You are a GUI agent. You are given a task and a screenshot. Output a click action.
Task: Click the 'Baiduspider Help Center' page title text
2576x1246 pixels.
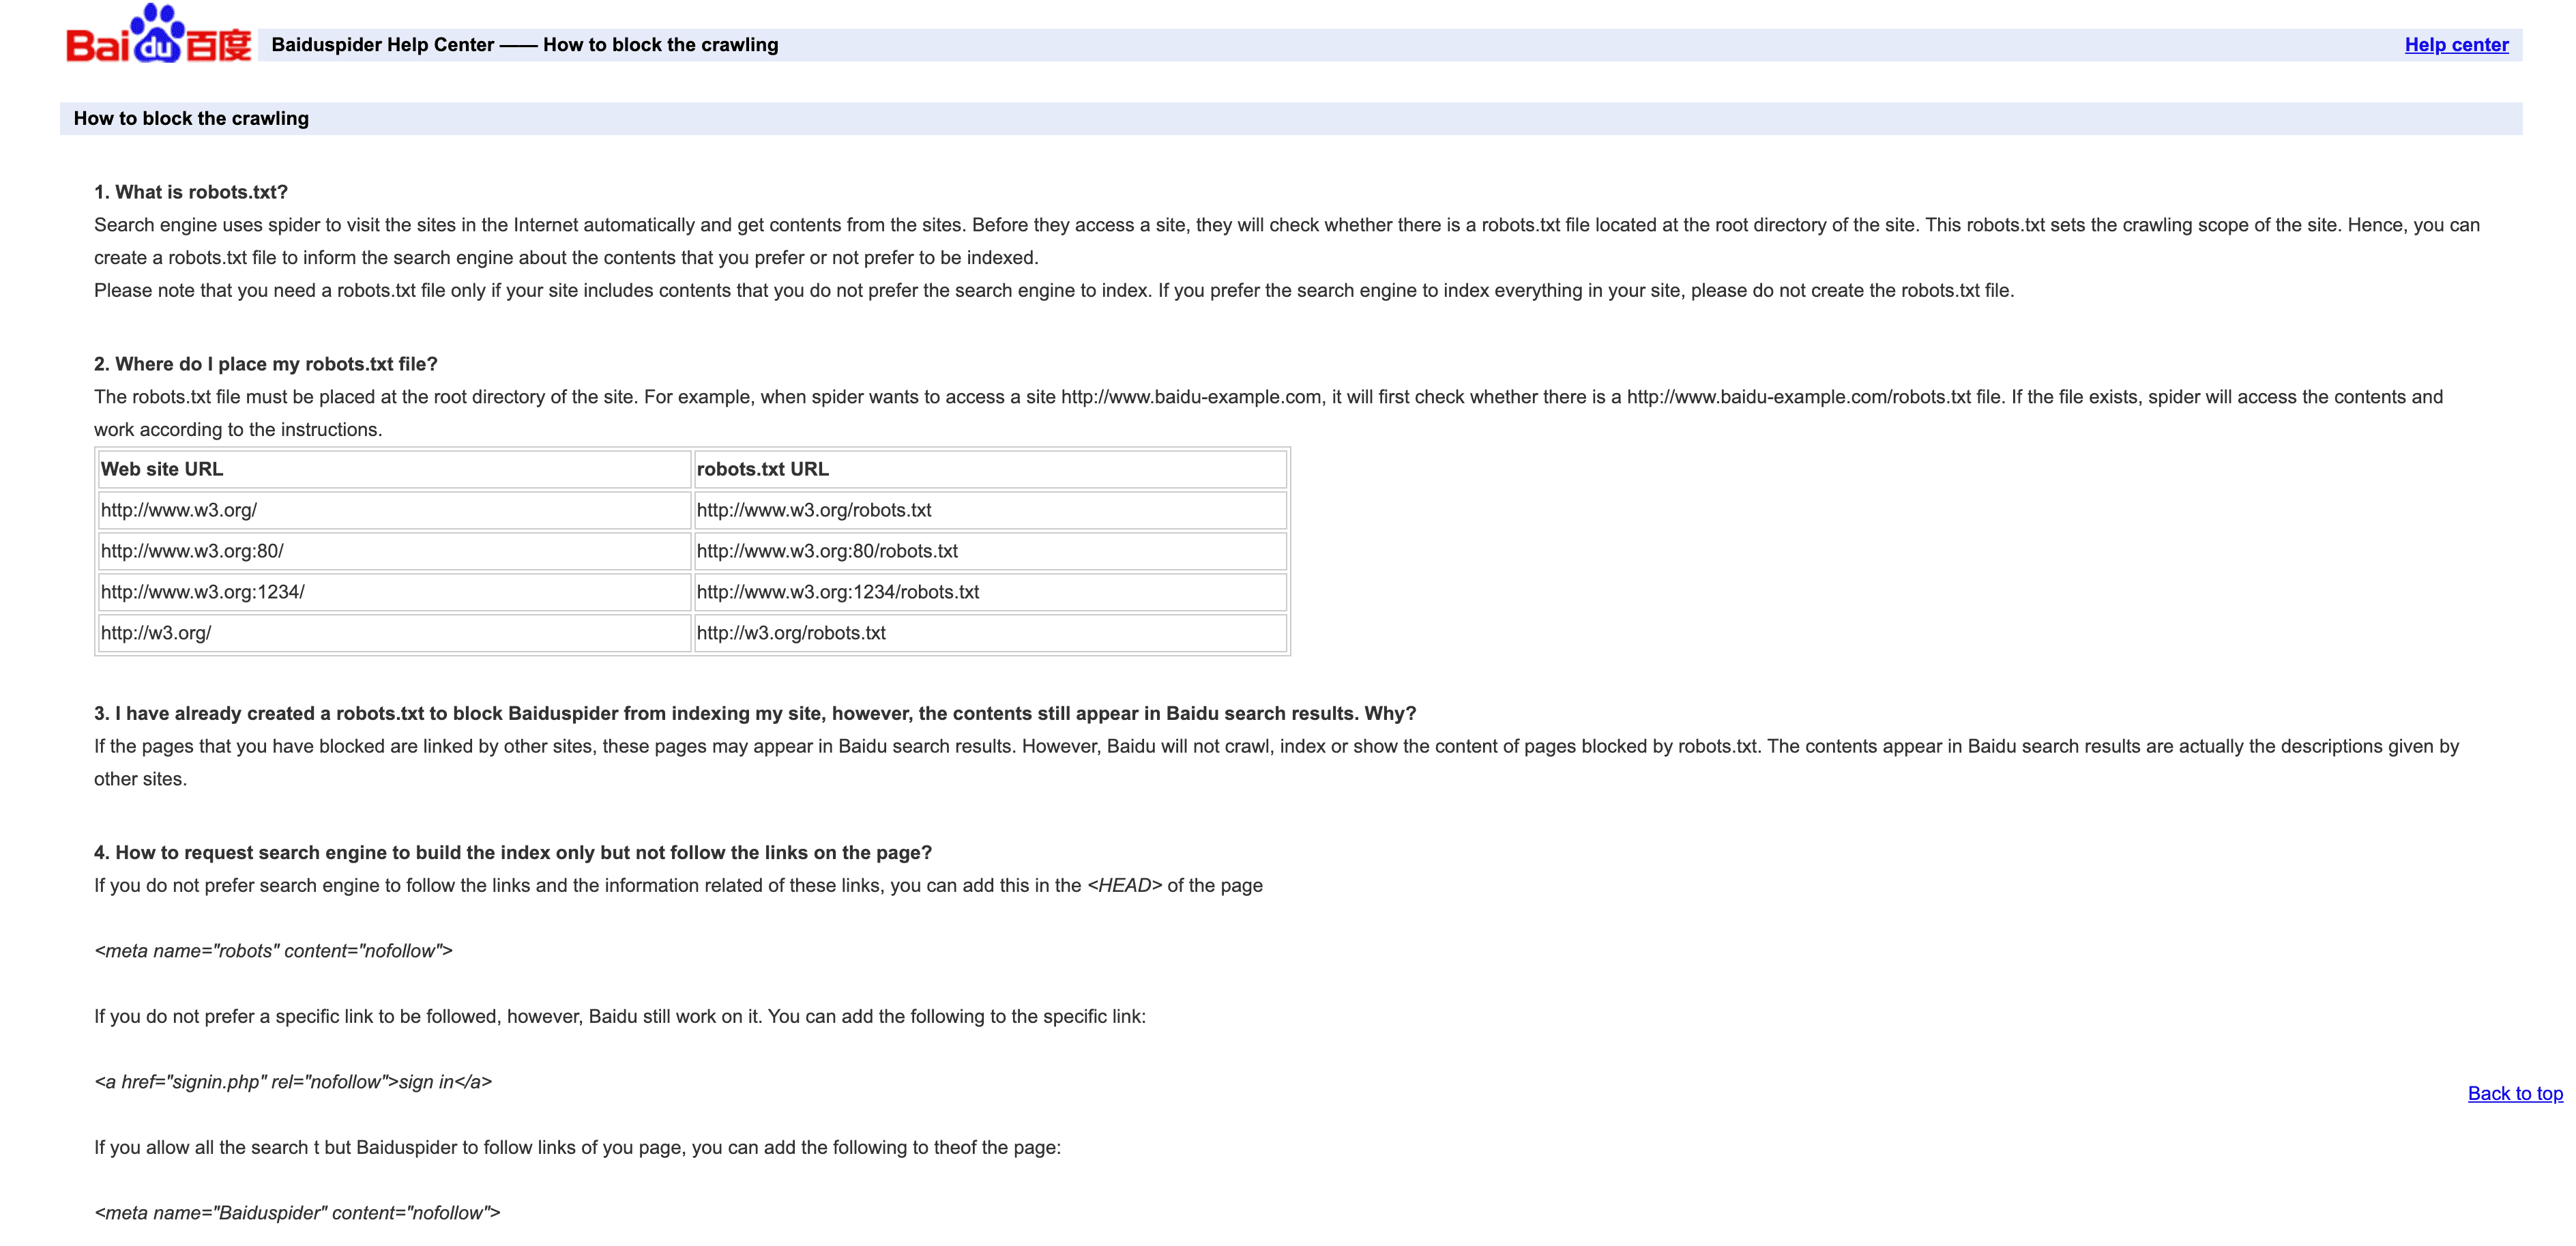point(383,45)
